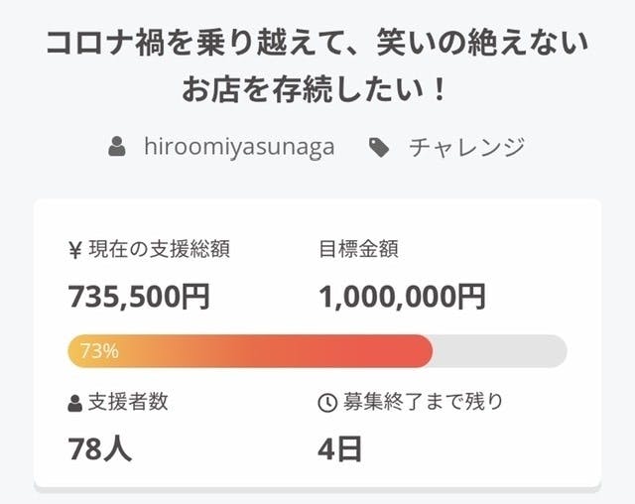The height and width of the screenshot is (504, 635).
Task: Select the 735,500円 current funding amount
Action: (138, 296)
